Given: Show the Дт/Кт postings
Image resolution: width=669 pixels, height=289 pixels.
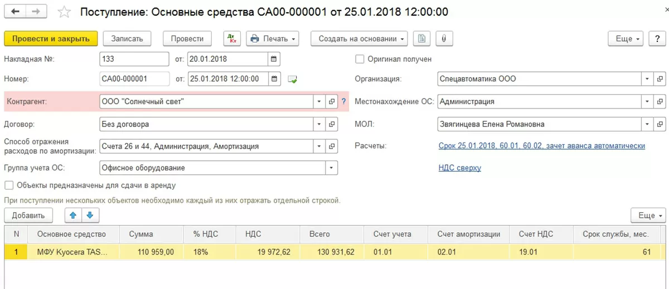Looking at the screenshot, I should pyautogui.click(x=232, y=38).
